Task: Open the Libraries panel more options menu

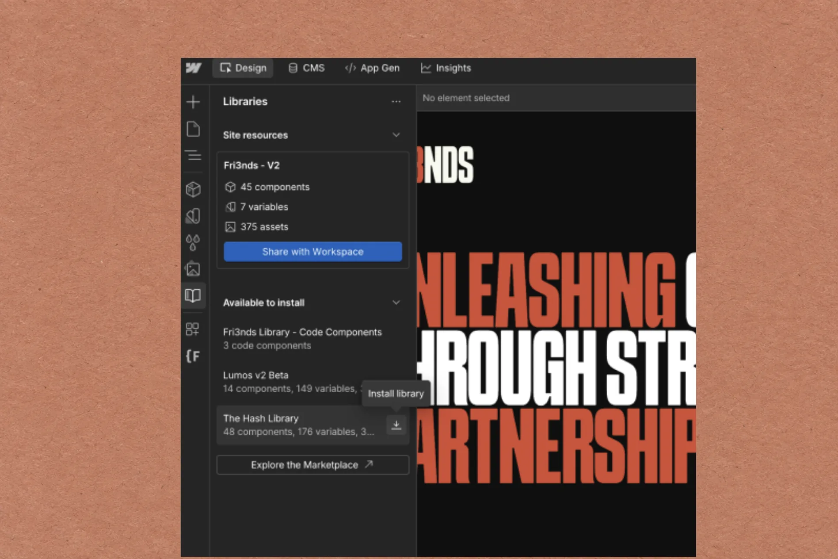Action: (396, 102)
